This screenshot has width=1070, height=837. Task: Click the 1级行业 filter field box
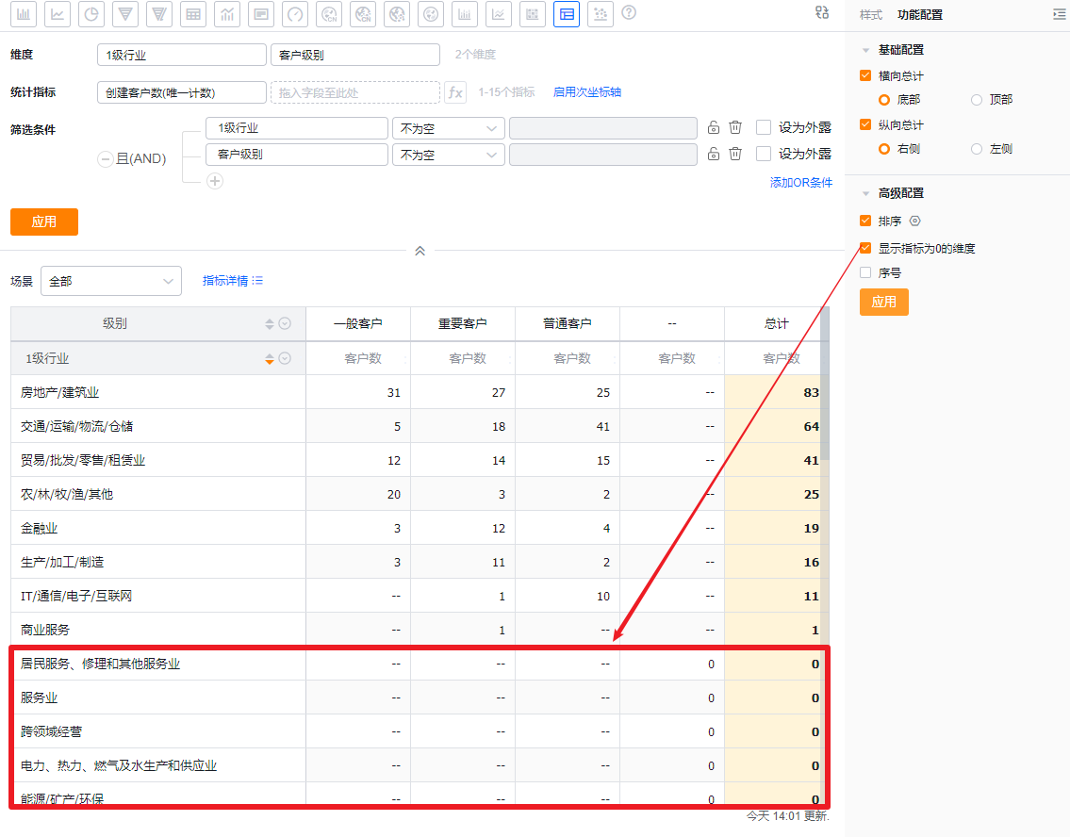[x=297, y=128]
